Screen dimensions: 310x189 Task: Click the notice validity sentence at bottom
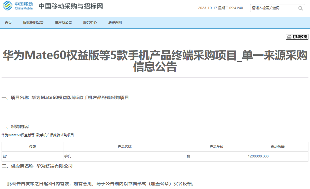pyautogui.click(x=101, y=184)
